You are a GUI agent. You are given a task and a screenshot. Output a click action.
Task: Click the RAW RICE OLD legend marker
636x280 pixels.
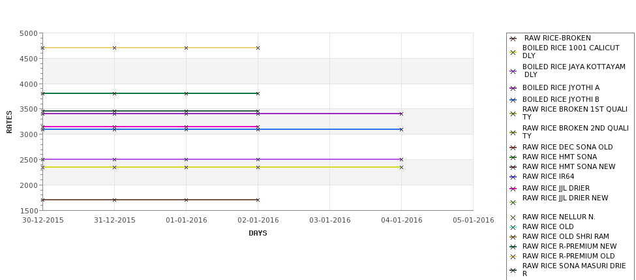[x=513, y=228]
